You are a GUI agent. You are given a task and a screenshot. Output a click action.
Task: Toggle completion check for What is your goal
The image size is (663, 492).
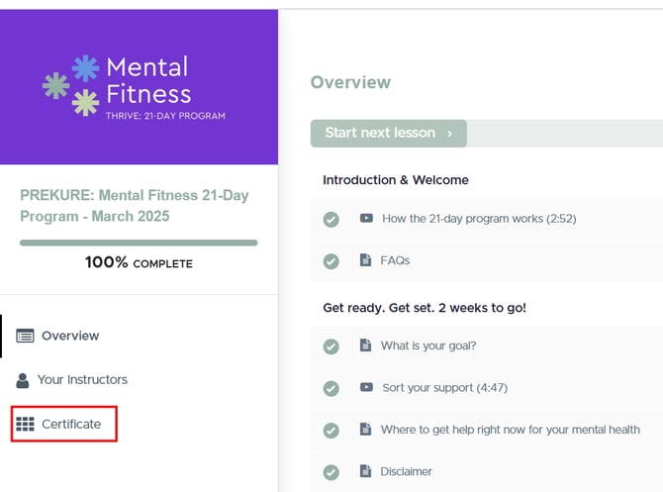[x=331, y=346]
